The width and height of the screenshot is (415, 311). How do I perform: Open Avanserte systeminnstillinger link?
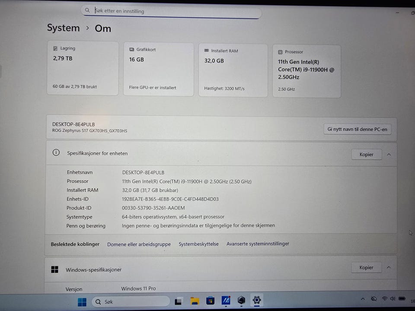tap(258, 244)
